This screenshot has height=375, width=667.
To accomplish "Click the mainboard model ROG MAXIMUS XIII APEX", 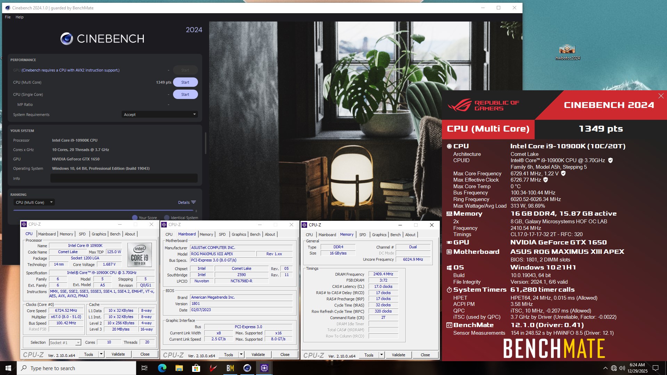I will click(222, 254).
